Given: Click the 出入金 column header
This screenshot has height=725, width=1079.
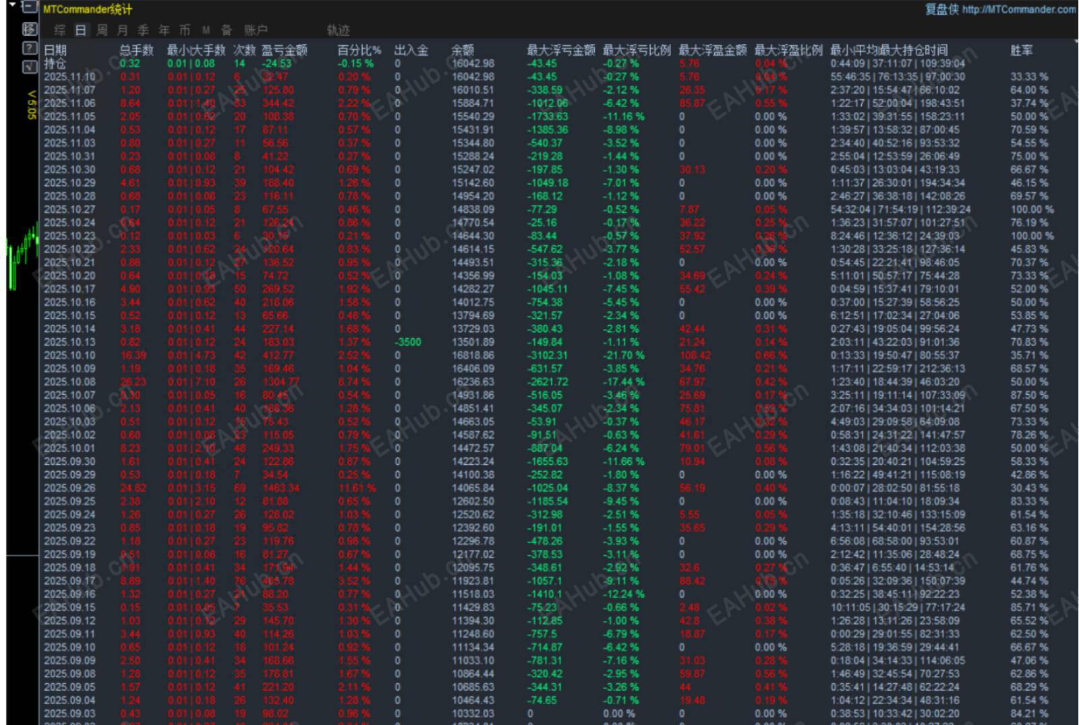Looking at the screenshot, I should coord(411,50).
